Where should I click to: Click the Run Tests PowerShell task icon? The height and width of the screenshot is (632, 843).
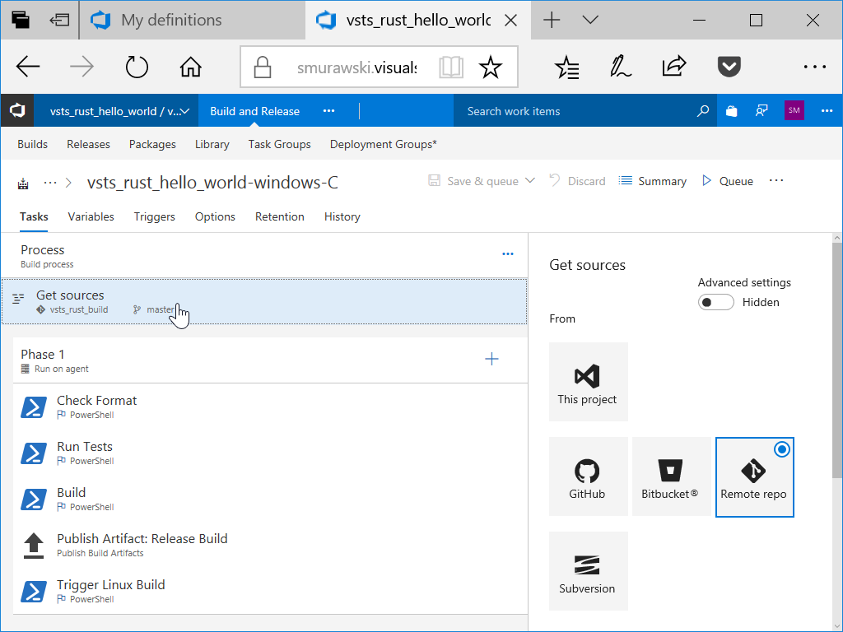(x=33, y=453)
